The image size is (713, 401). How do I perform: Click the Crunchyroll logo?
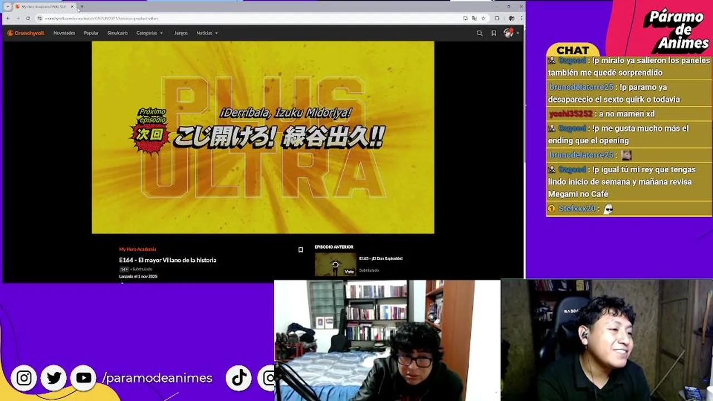[26, 33]
